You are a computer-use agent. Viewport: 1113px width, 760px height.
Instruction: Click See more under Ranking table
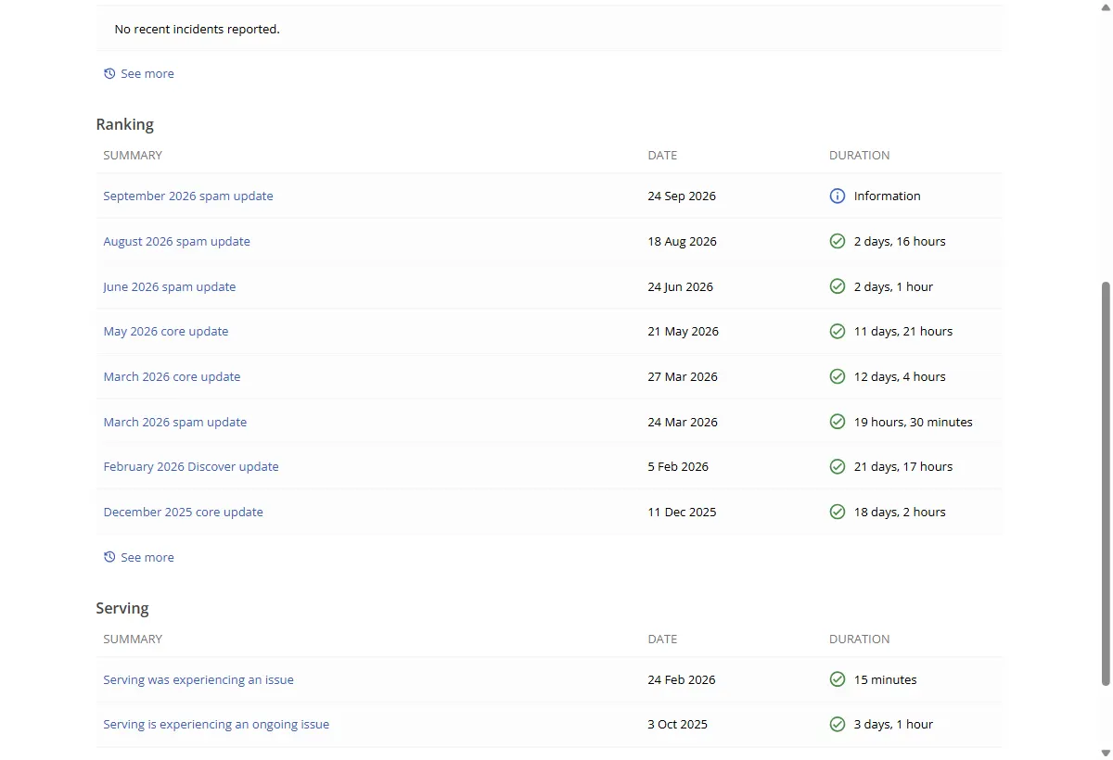139,557
